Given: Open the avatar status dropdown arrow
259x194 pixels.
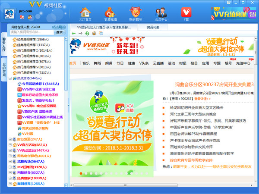Looking at the screenshot, I should coord(16,11).
